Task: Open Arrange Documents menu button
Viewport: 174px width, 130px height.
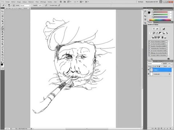Action: tap(81, 2)
